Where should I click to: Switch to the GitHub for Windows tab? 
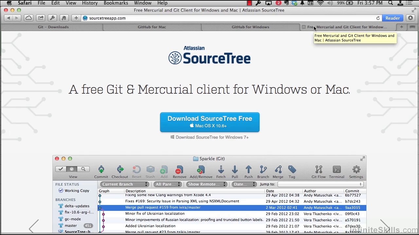[x=250, y=27]
